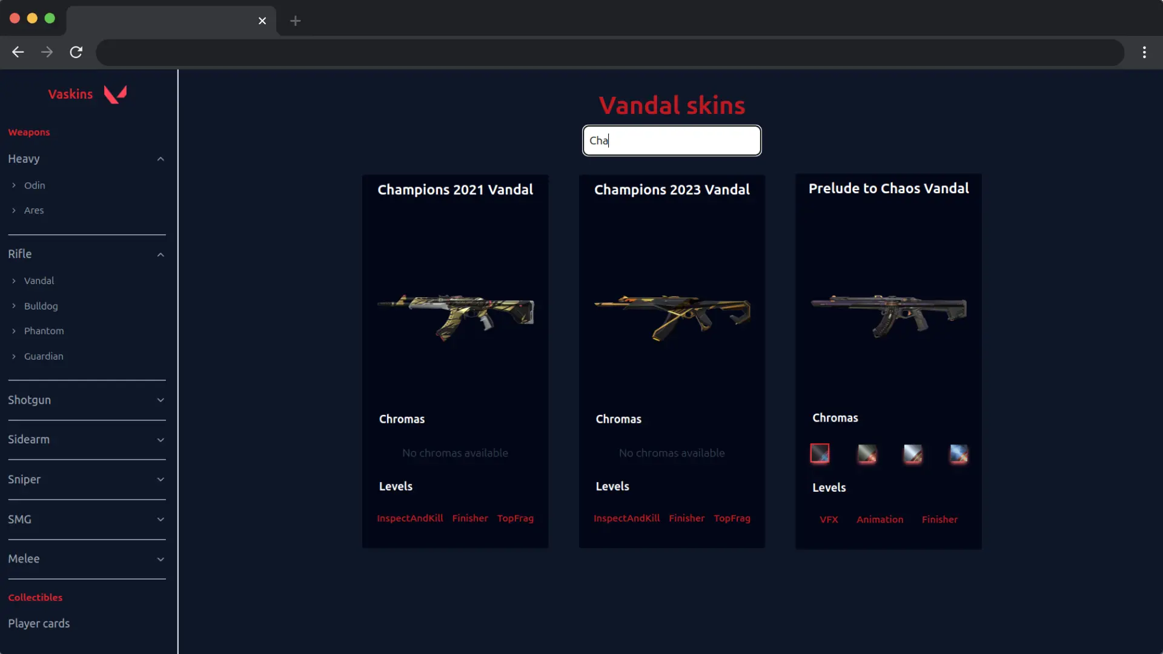Collapse the Rifle category
The width and height of the screenshot is (1163, 654).
(161, 254)
